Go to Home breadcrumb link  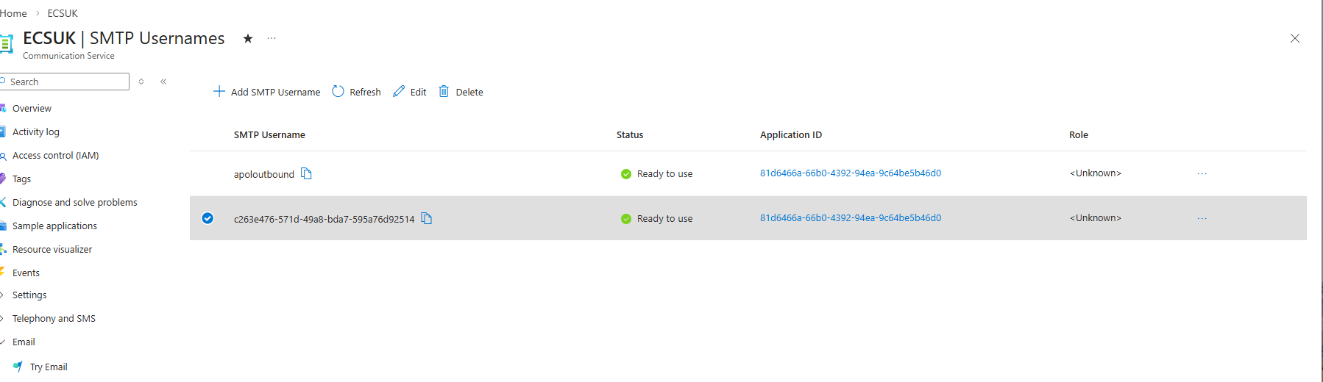[13, 13]
